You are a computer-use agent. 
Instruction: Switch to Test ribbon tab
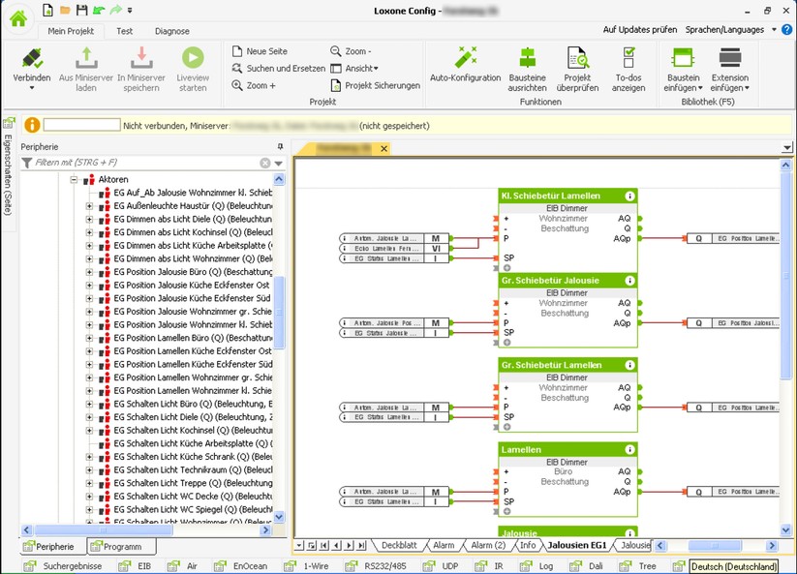click(x=125, y=31)
